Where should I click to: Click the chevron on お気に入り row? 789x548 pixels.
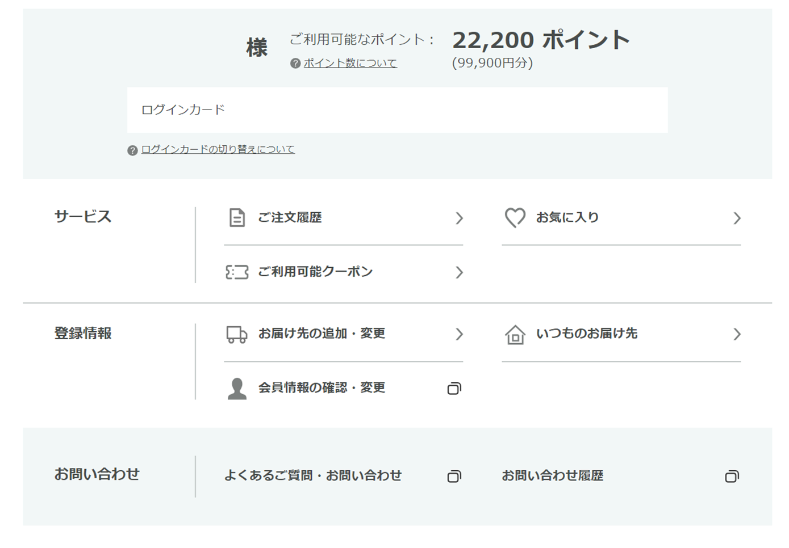pos(737,218)
